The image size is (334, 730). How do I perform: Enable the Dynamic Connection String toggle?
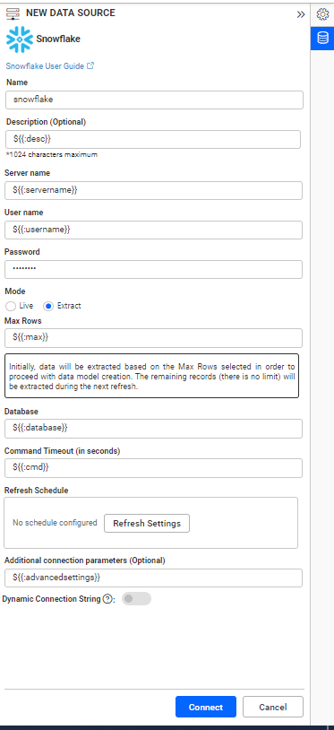click(x=137, y=599)
